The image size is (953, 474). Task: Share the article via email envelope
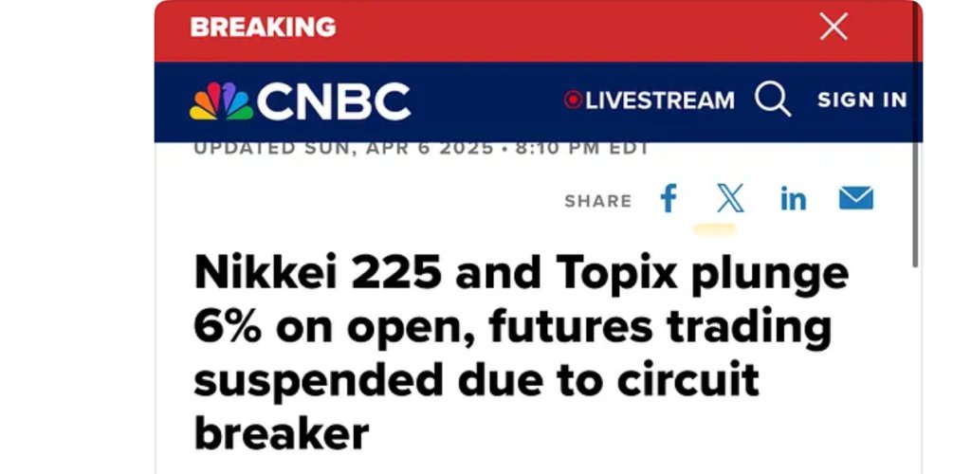tap(855, 199)
